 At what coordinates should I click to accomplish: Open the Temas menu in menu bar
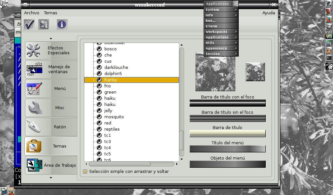pos(50,13)
